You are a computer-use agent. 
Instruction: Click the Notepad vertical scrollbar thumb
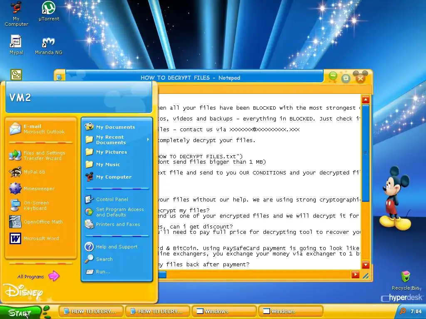(366, 153)
